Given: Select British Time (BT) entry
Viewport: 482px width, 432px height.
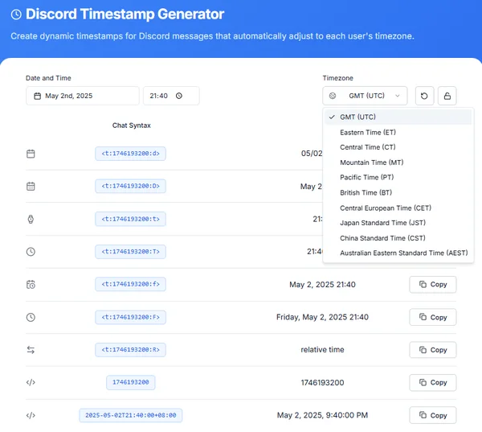Looking at the screenshot, I should pyautogui.click(x=398, y=193).
